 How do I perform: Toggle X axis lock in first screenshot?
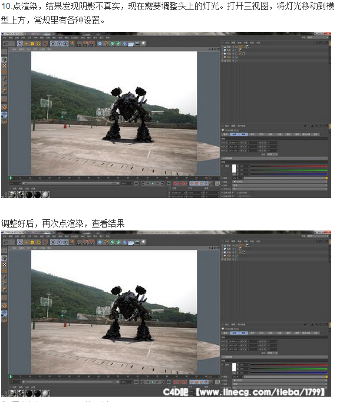point(53,44)
